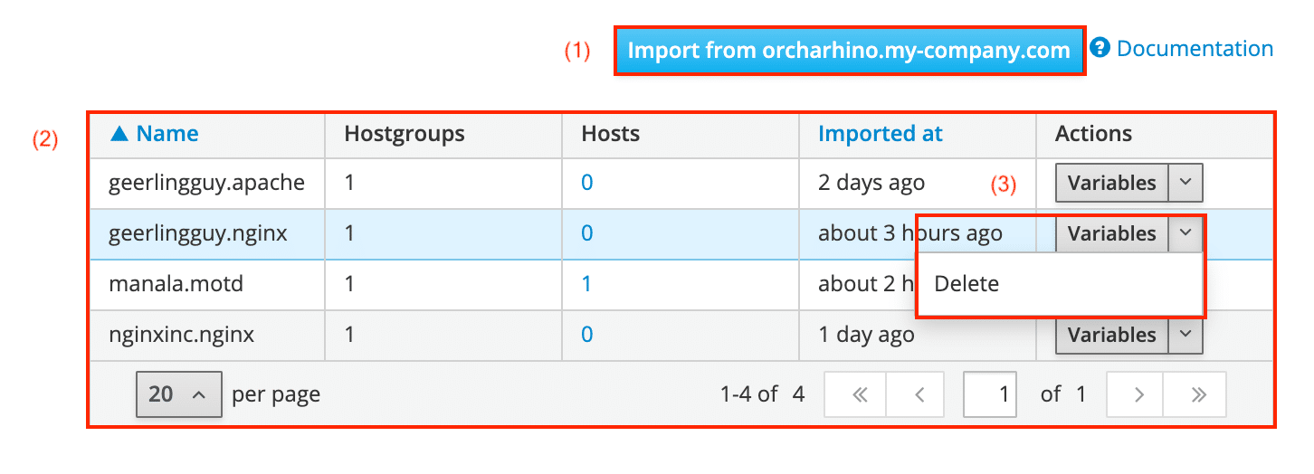Image resolution: width=1314 pixels, height=474 pixels.
Task: Go to next page arrow icon
Action: click(x=1136, y=394)
